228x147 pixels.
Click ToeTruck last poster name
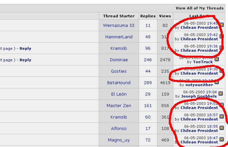(203, 62)
